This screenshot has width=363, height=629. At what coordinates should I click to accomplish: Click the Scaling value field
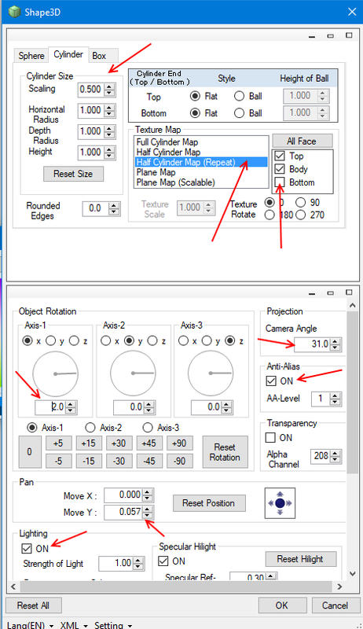pos(91,89)
